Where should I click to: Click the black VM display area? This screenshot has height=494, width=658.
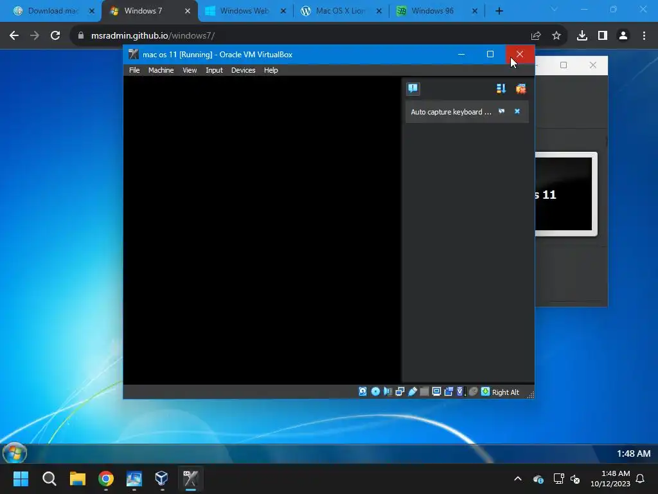pyautogui.click(x=262, y=230)
